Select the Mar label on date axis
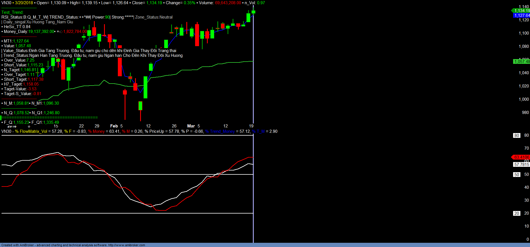530x247 pixels. point(191,126)
